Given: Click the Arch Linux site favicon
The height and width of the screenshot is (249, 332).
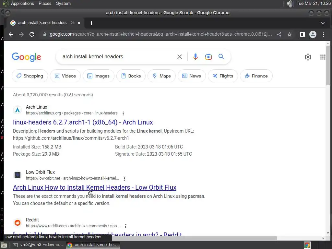Looking at the screenshot, I should (18, 110).
